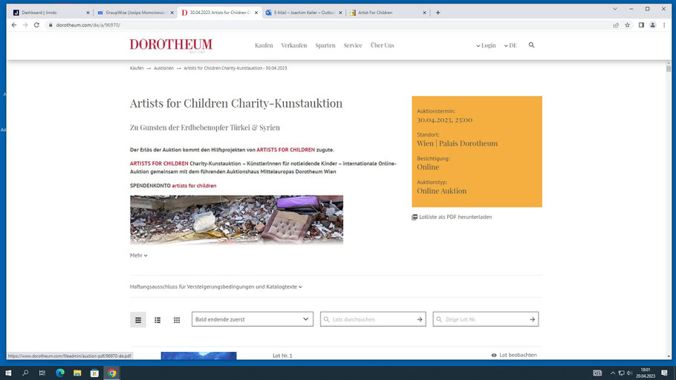Open the Windows Start menu

point(8,373)
